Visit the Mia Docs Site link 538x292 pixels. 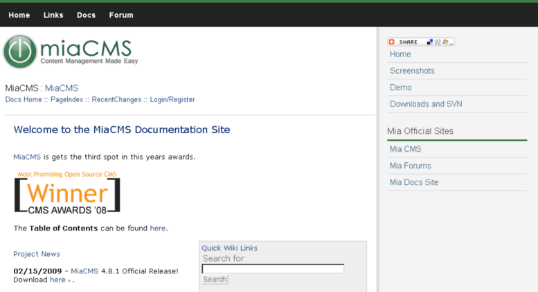pos(414,182)
